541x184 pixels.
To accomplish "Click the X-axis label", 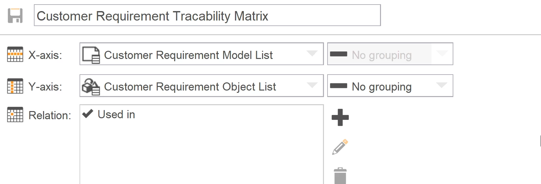I will pyautogui.click(x=45, y=55).
